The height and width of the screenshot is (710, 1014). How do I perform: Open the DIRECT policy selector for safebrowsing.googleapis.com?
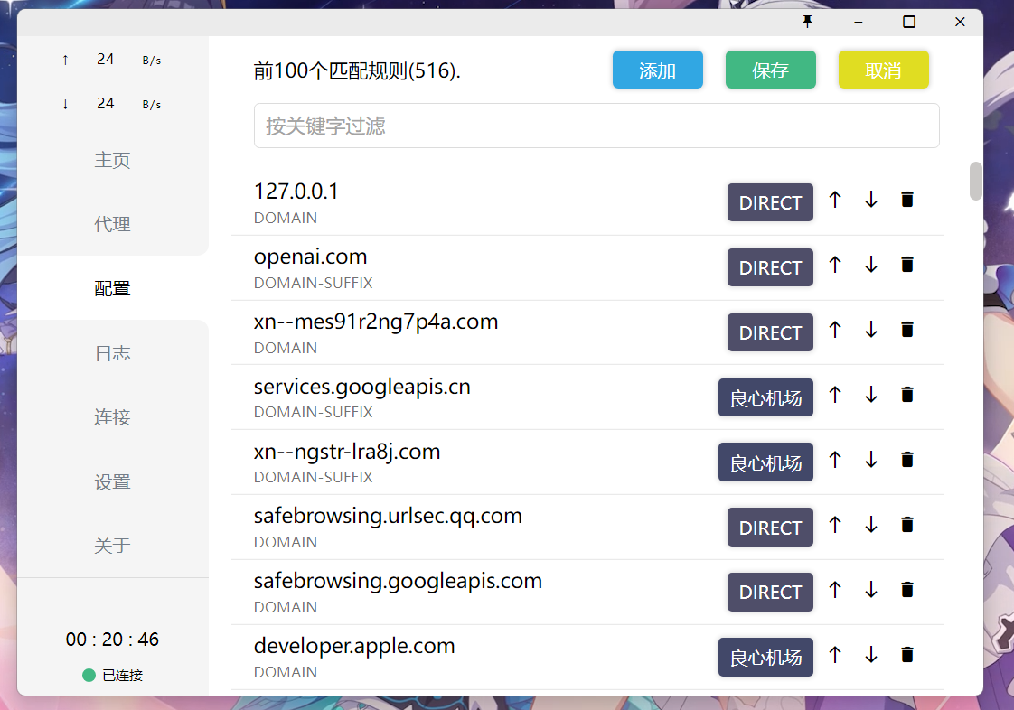pyautogui.click(x=770, y=592)
